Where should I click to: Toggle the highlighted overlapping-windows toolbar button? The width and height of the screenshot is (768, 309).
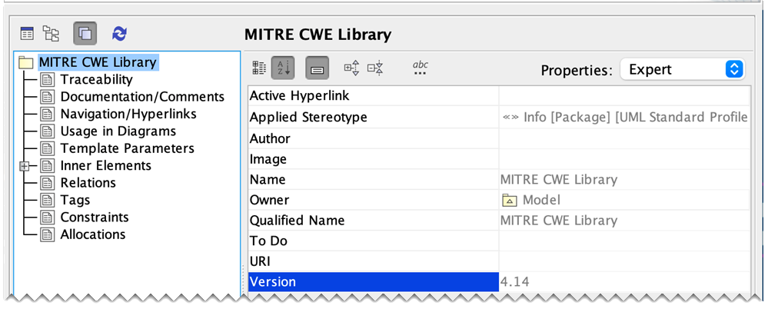[x=85, y=34]
